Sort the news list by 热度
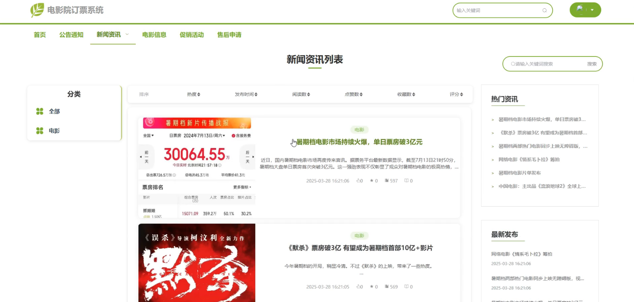 (x=194, y=95)
